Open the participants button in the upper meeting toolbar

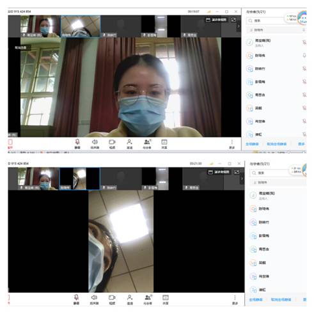click(147, 144)
